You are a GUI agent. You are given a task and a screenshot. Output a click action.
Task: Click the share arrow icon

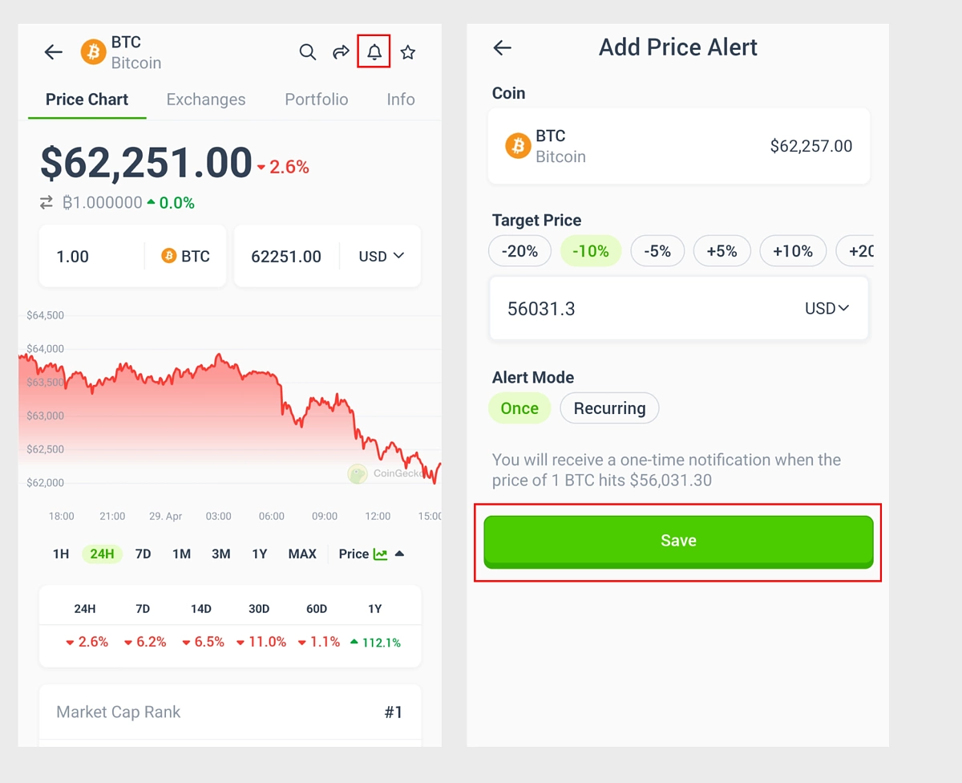pyautogui.click(x=341, y=51)
